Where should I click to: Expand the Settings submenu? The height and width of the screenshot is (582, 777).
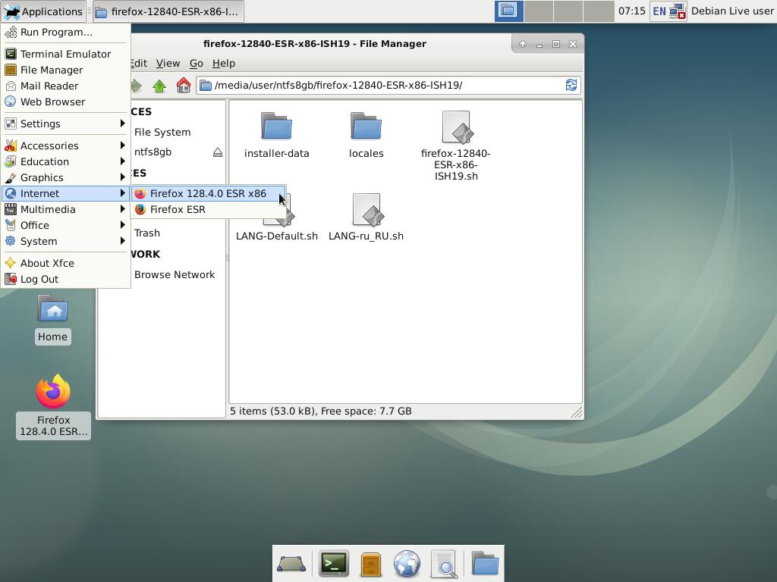click(x=65, y=124)
